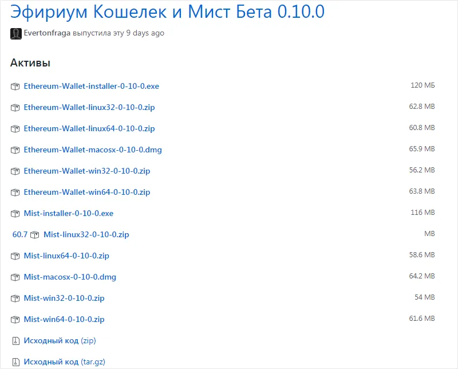Click the file icon beside Исходный код (tar.gz)
Image resolution: width=458 pixels, height=369 pixels.
(x=15, y=362)
